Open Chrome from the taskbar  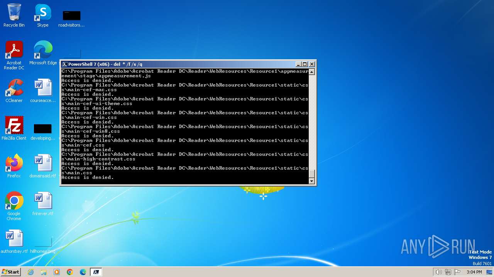pyautogui.click(x=70, y=272)
